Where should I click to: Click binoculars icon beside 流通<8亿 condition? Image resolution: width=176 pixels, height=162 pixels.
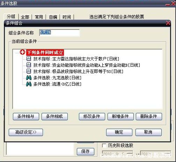coord(29,84)
